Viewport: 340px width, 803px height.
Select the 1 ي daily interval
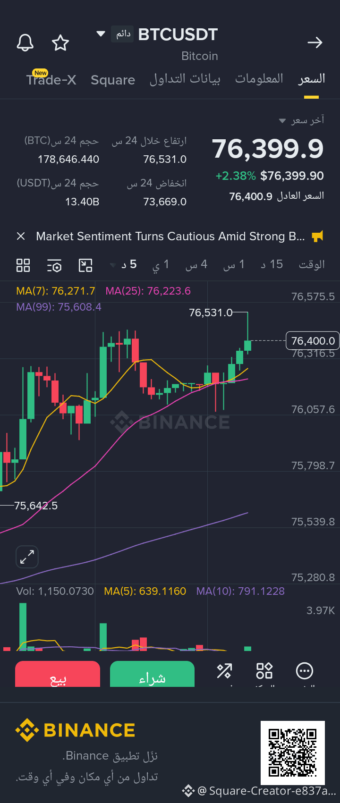click(161, 265)
